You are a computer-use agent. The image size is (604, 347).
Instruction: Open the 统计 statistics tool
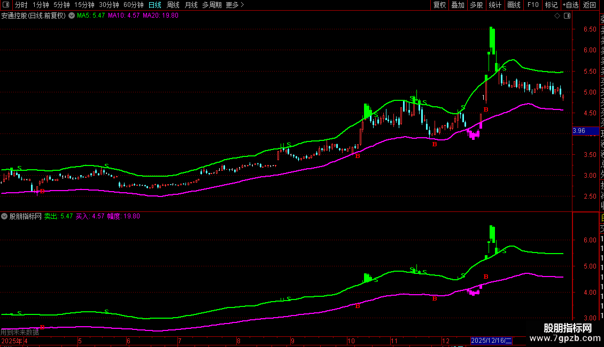click(495, 5)
